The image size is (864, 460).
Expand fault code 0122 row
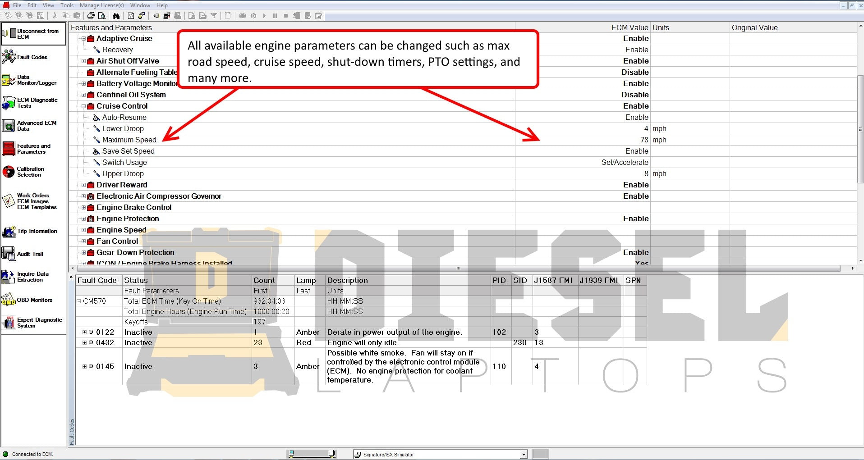(84, 332)
